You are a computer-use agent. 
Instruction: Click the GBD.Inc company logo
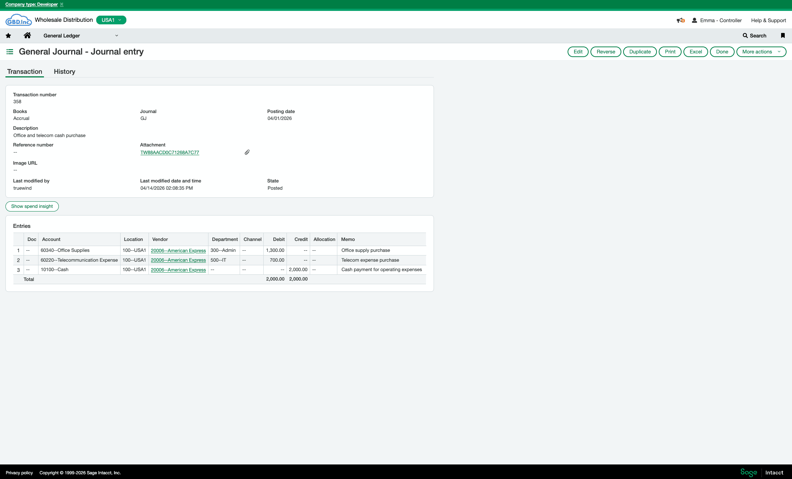click(x=19, y=20)
